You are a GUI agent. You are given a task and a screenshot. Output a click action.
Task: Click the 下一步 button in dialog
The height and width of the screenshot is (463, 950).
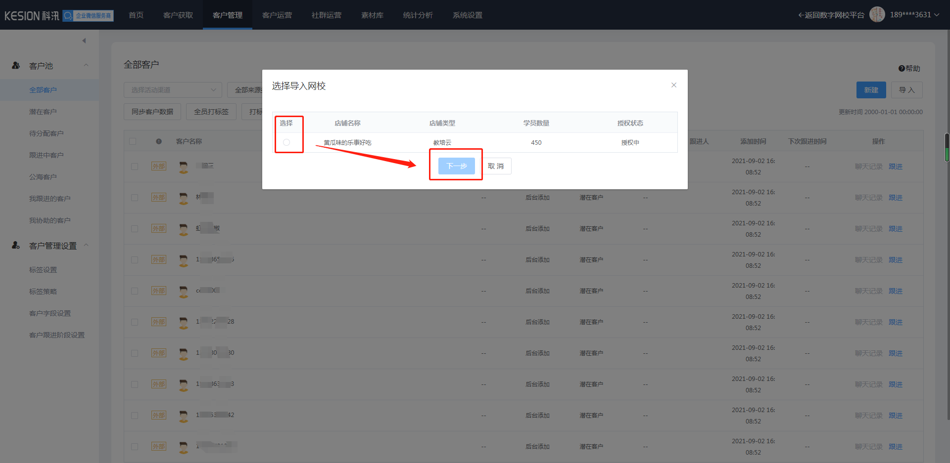pos(456,166)
